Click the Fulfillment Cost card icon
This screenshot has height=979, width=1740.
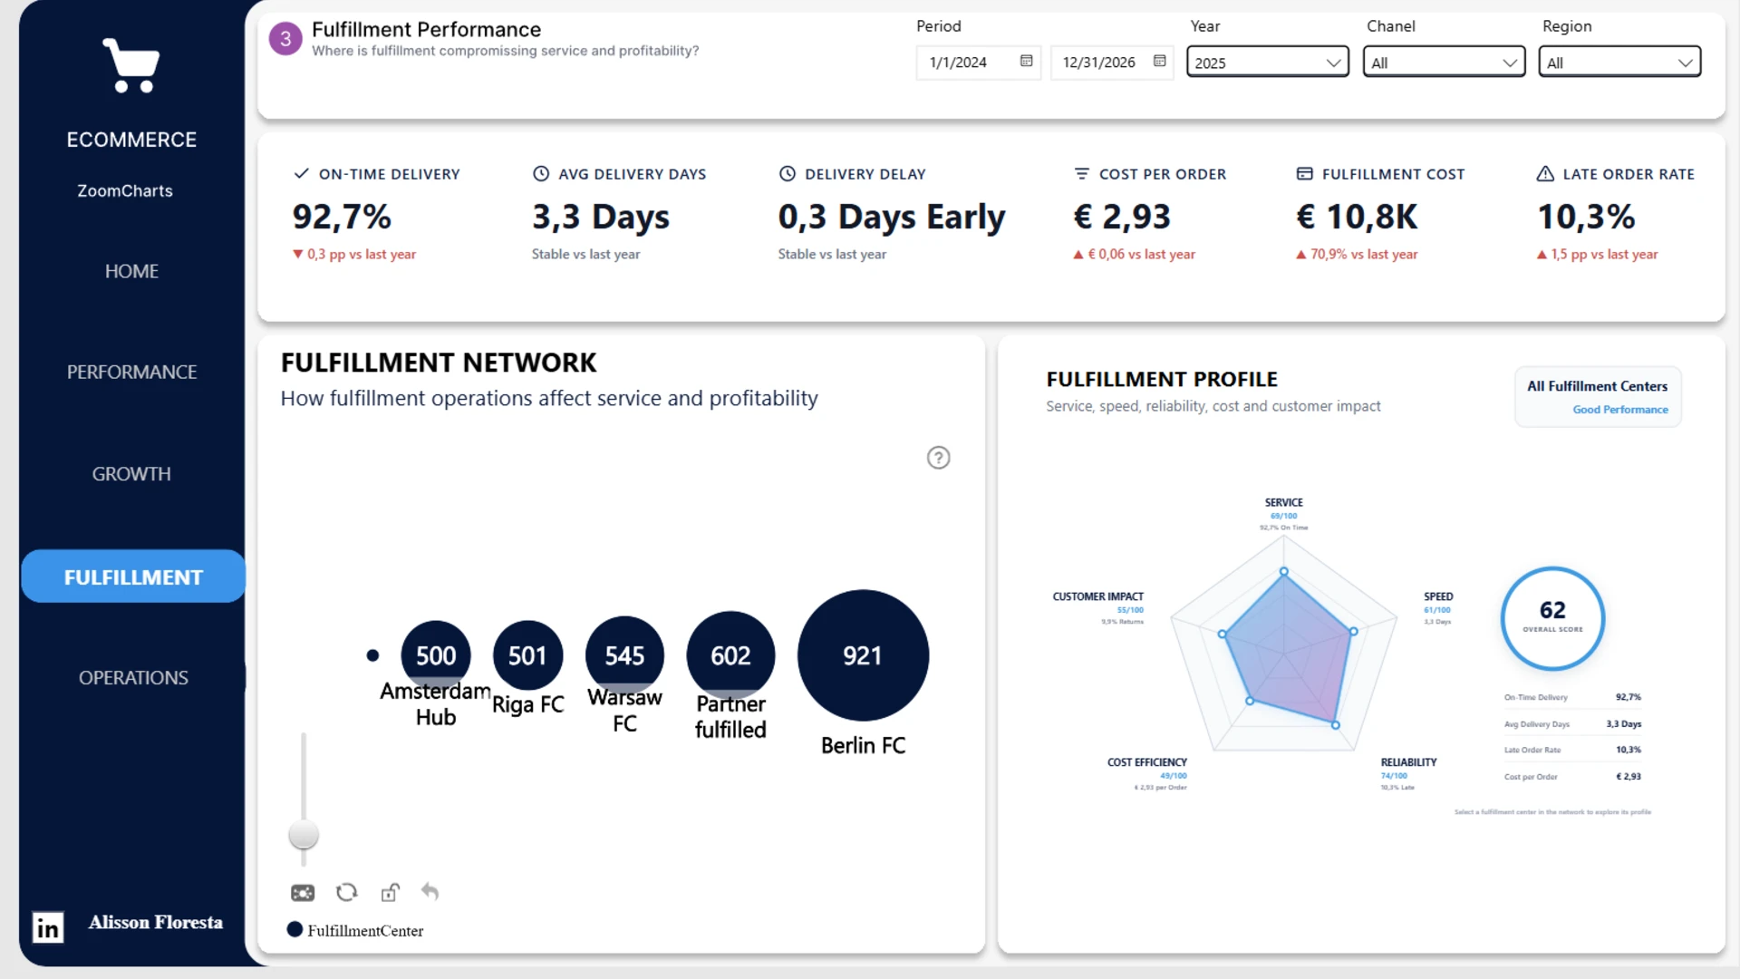click(x=1305, y=173)
